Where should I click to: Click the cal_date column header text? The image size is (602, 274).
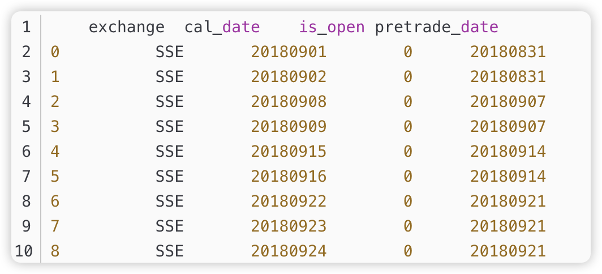[222, 27]
